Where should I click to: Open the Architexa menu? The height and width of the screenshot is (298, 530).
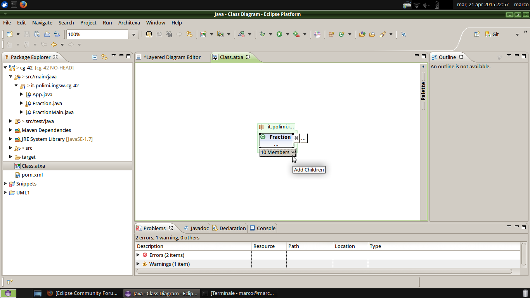click(129, 23)
